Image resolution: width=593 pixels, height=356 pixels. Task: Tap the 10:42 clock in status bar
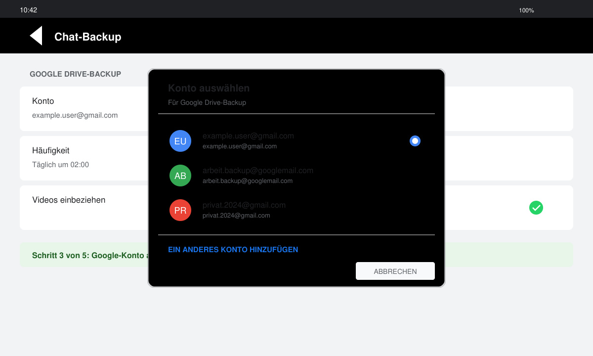coord(28,10)
